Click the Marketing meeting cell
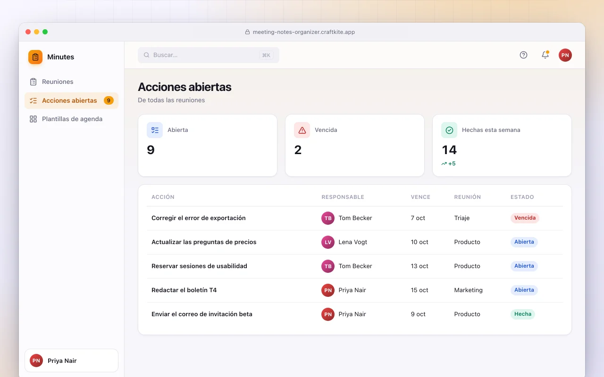This screenshot has height=377, width=604. click(x=469, y=290)
